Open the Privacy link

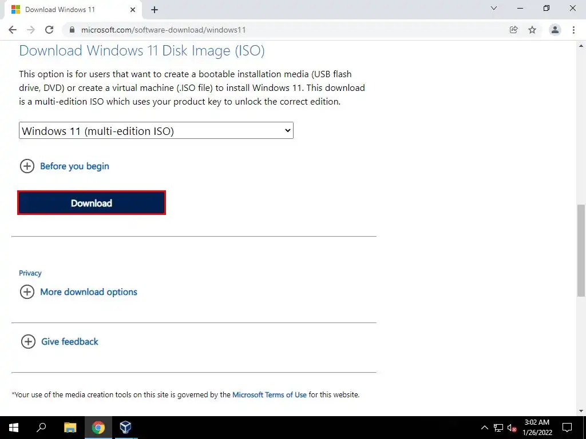(x=30, y=273)
